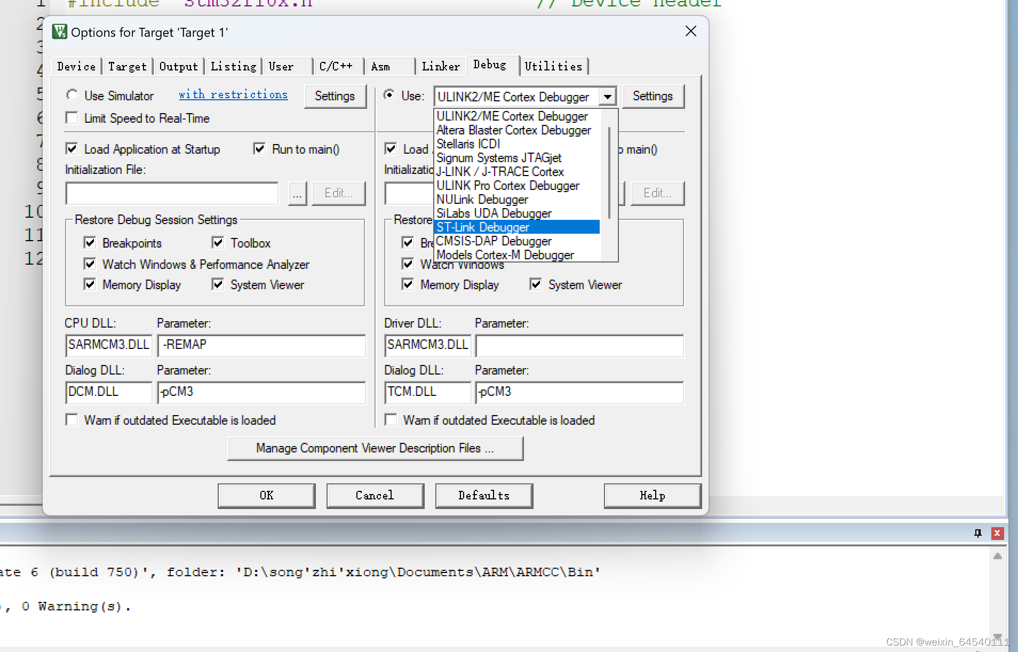
Task: Select the "Use Simulator" radio button
Action: pyautogui.click(x=73, y=95)
